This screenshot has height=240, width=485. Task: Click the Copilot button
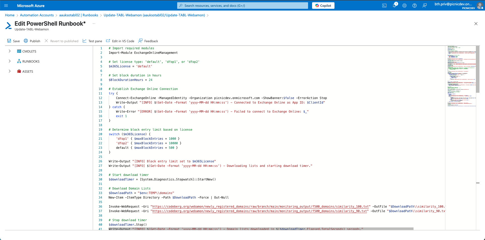coord(323,6)
